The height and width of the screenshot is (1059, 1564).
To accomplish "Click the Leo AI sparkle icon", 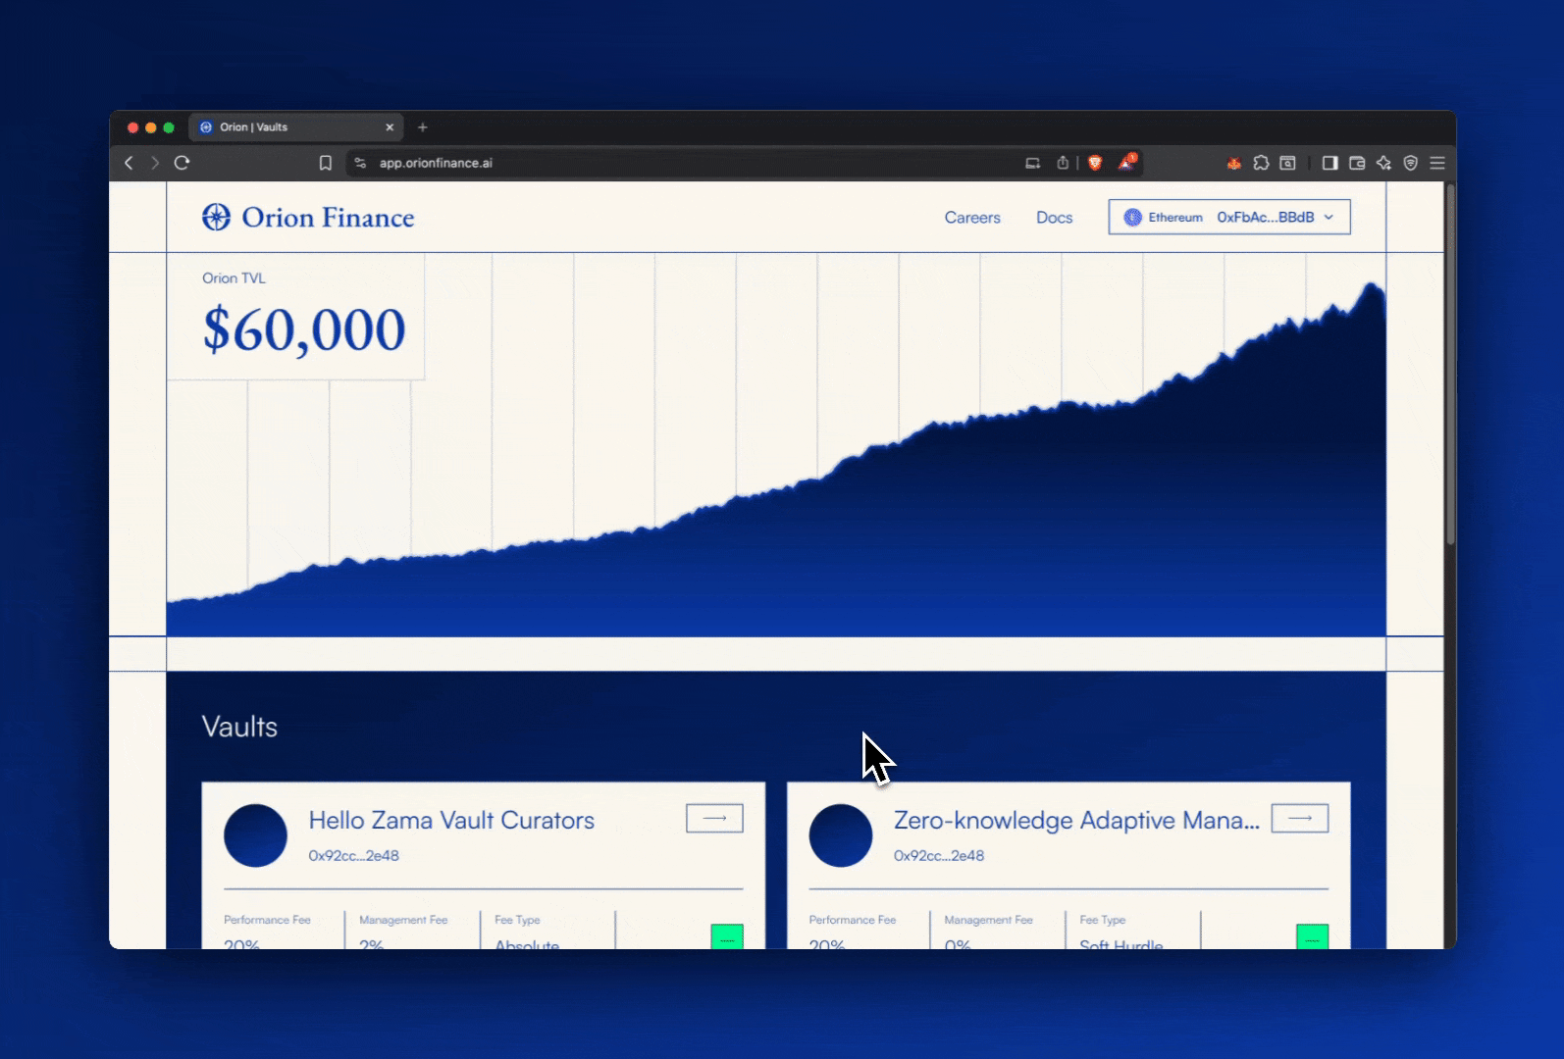I will [1383, 163].
